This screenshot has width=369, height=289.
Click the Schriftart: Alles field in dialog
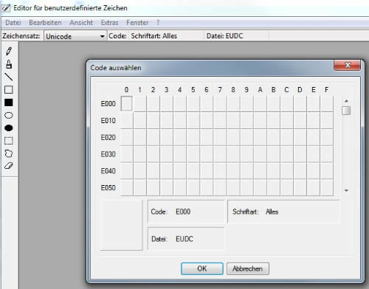click(x=283, y=212)
